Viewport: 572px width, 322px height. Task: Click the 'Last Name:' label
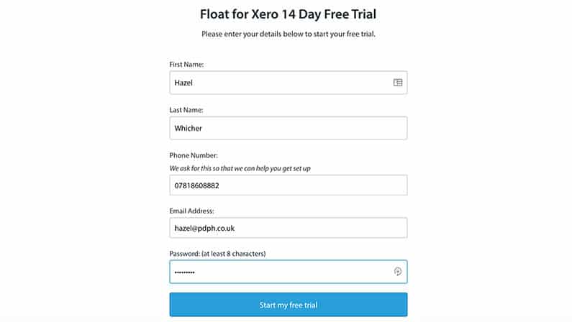[186, 110]
